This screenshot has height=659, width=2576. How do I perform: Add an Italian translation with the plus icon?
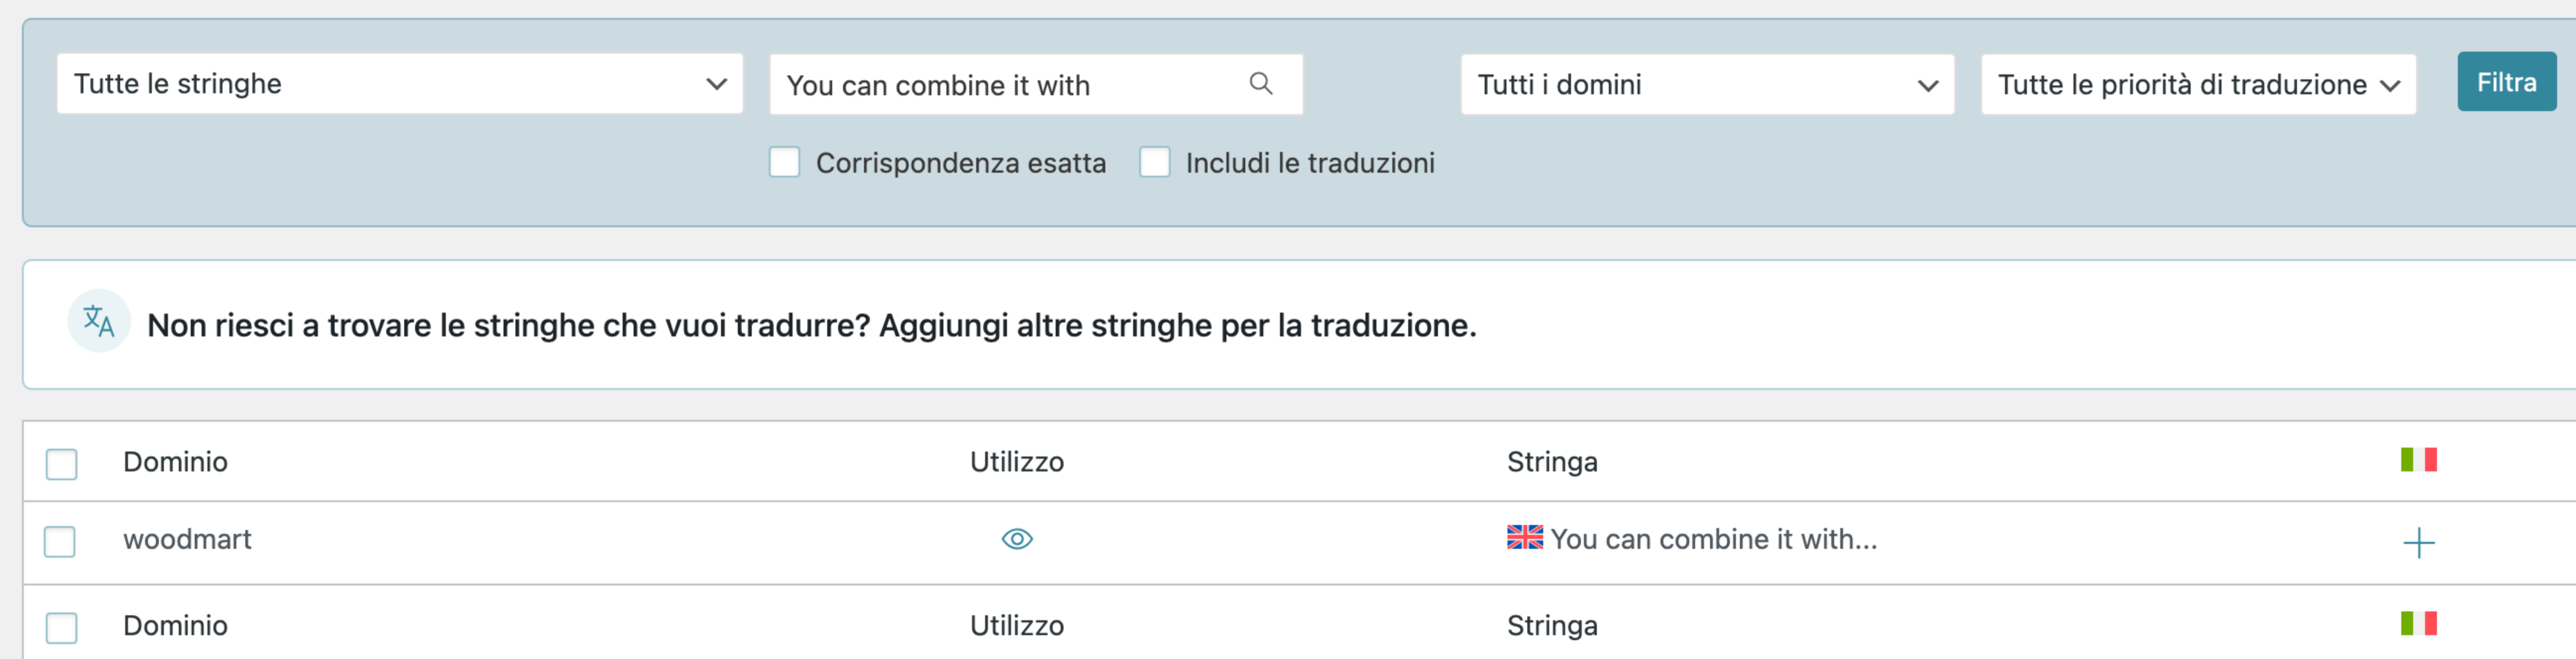click(x=2418, y=542)
